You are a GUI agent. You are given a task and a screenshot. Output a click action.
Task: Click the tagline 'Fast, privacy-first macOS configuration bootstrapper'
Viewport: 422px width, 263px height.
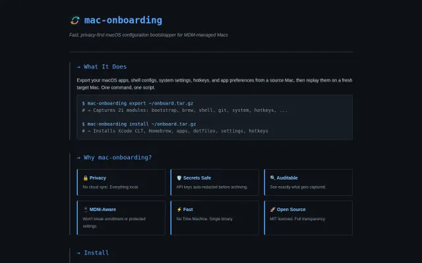coord(148,35)
